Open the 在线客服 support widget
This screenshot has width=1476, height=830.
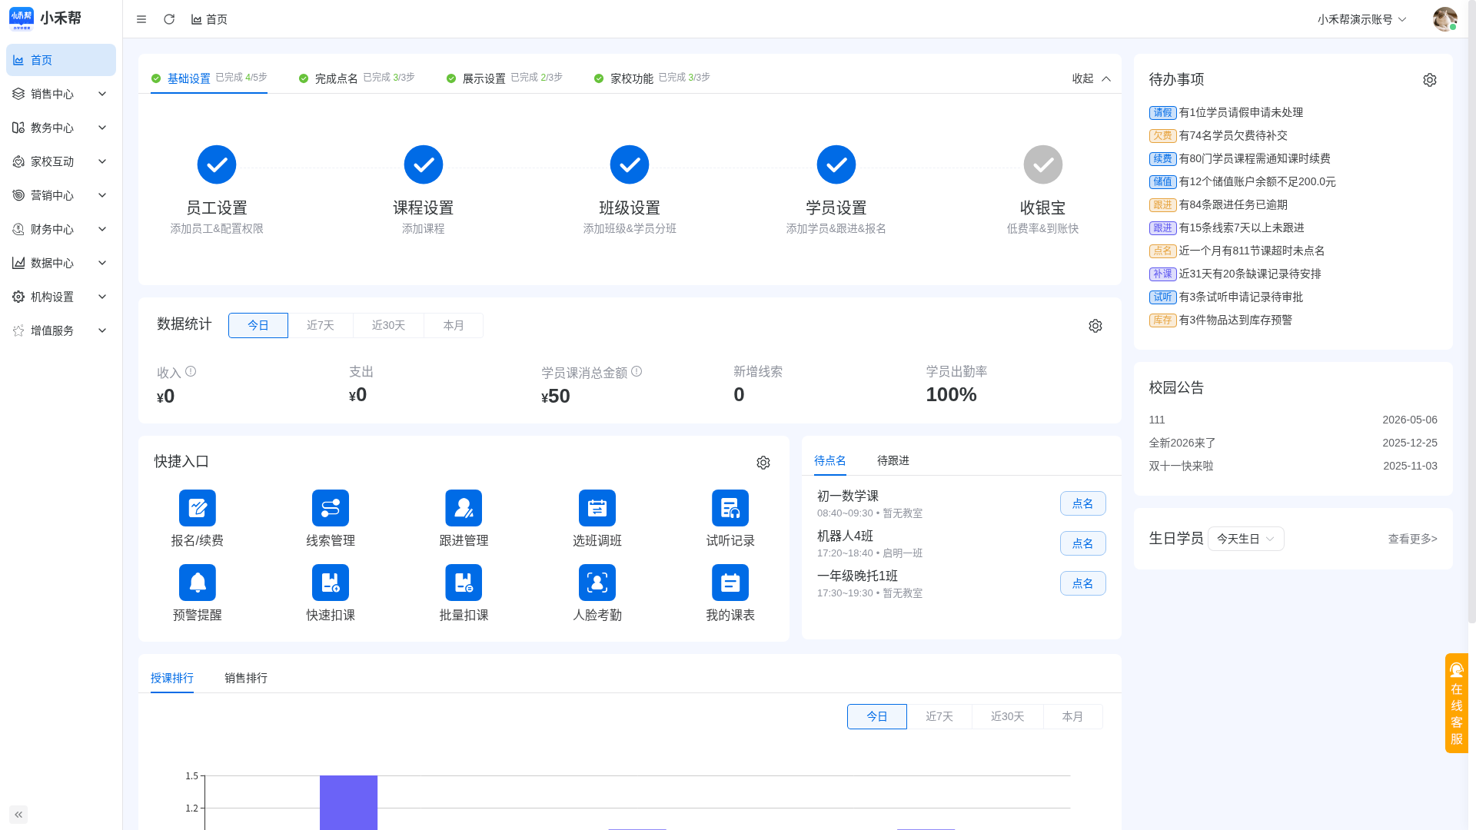coord(1457,703)
